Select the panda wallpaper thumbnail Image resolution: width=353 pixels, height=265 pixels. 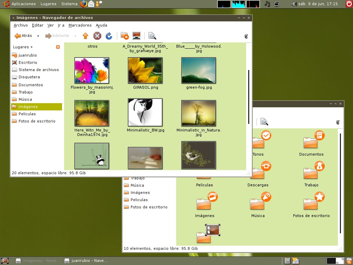pos(92,156)
